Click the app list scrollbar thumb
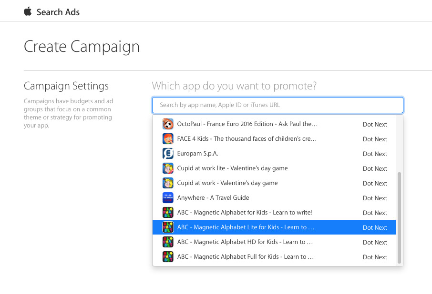The width and height of the screenshot is (432, 294). [399, 217]
